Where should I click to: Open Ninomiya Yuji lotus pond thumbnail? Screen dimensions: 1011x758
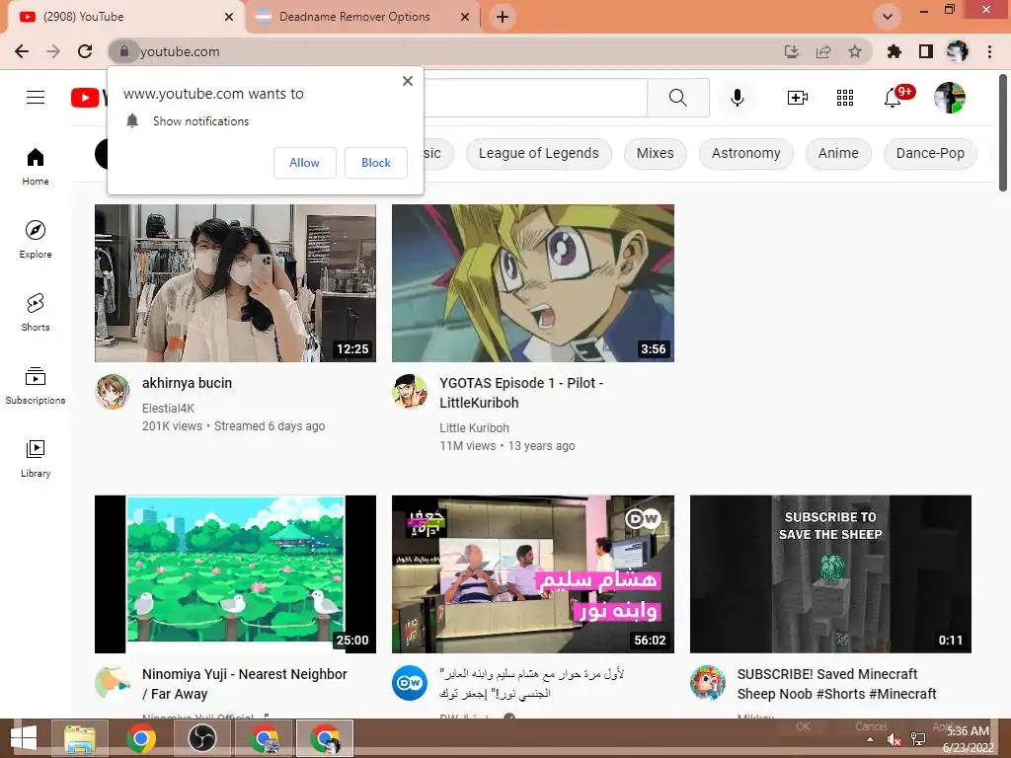pyautogui.click(x=235, y=573)
